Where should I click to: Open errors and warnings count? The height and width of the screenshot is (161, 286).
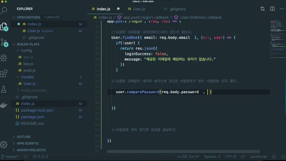(41, 157)
